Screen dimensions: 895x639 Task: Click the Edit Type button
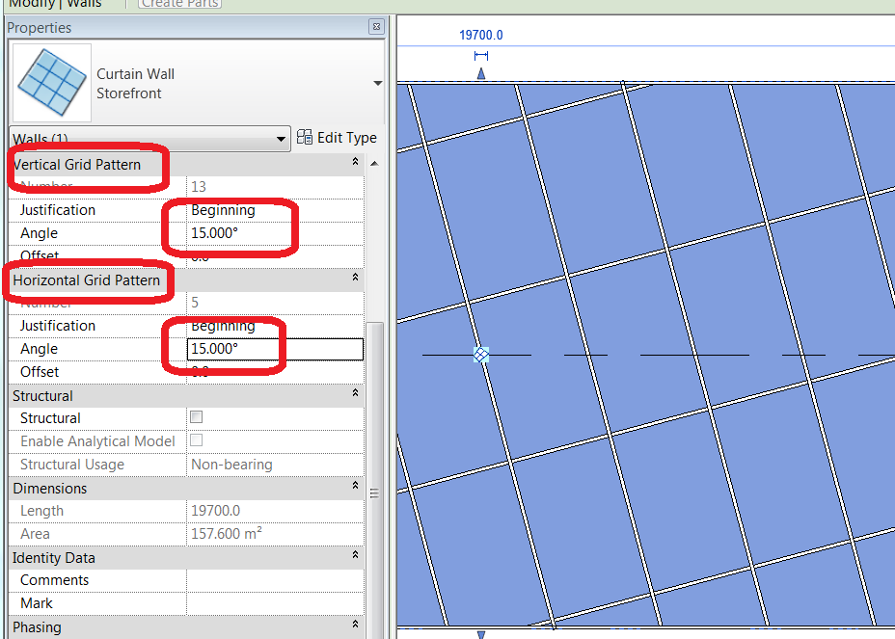point(338,138)
